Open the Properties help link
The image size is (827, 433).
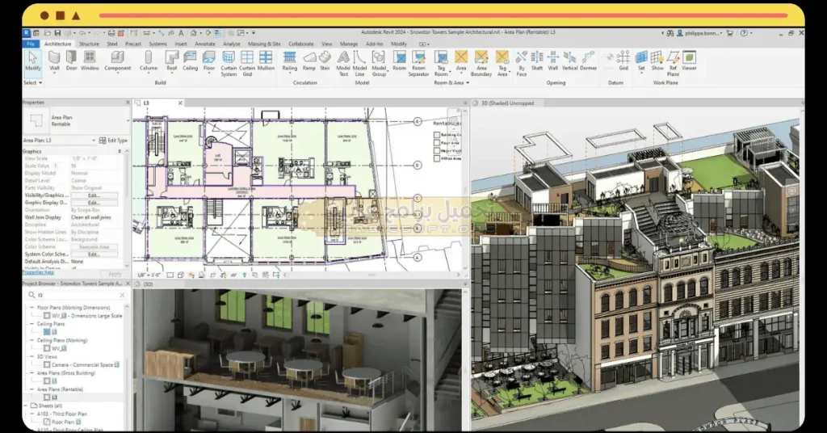tap(38, 273)
